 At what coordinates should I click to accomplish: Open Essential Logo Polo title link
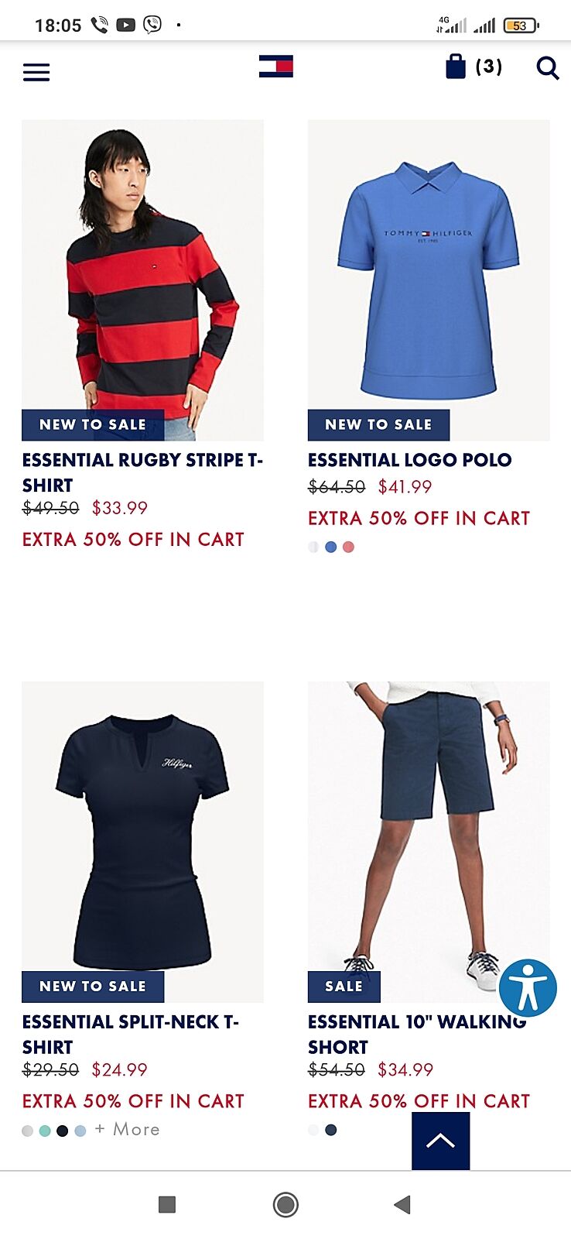pos(410,460)
